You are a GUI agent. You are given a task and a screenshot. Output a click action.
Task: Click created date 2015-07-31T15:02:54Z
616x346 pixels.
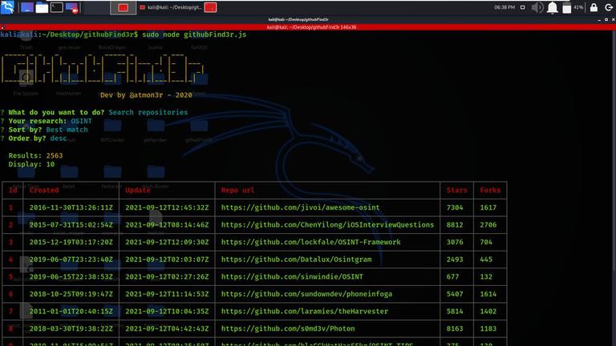click(x=71, y=224)
